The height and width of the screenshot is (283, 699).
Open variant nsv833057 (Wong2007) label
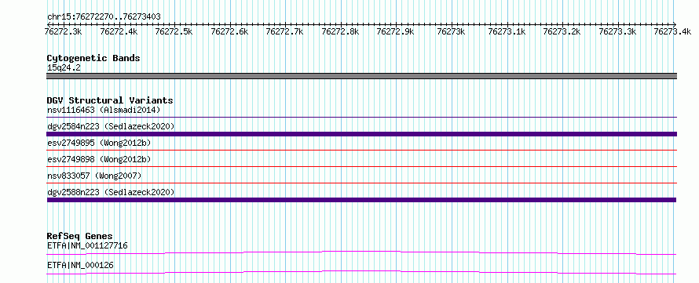94,176
